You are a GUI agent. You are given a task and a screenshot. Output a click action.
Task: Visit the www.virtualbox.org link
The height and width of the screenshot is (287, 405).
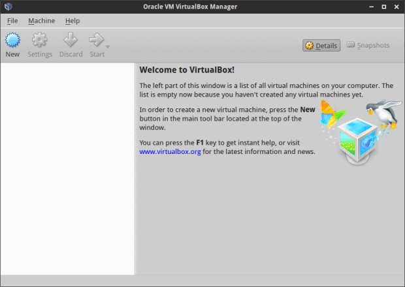click(x=170, y=151)
